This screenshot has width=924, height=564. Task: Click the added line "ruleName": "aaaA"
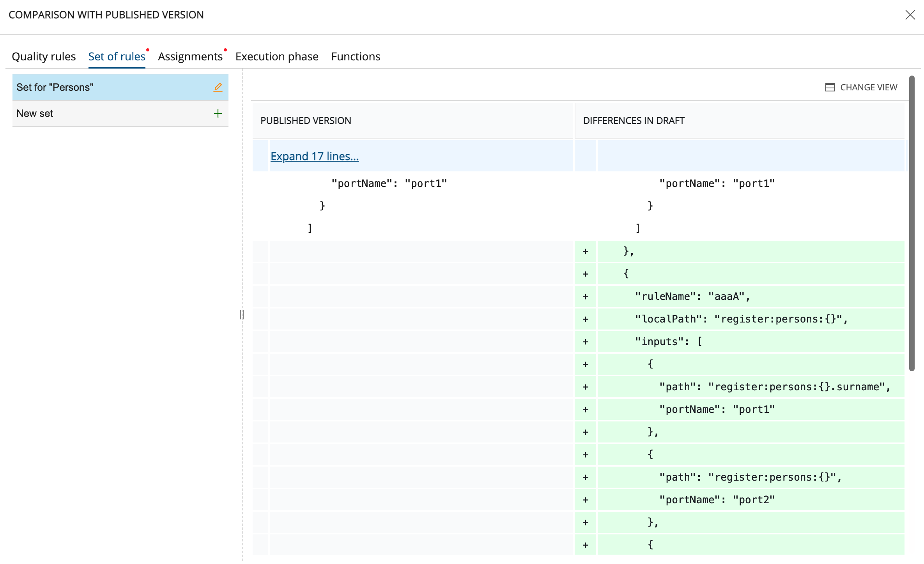[751, 296]
